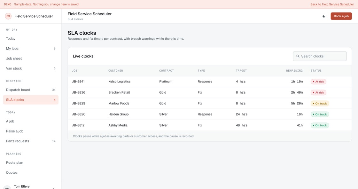Click the TYPE column header
The image size is (358, 189).
point(201,71)
